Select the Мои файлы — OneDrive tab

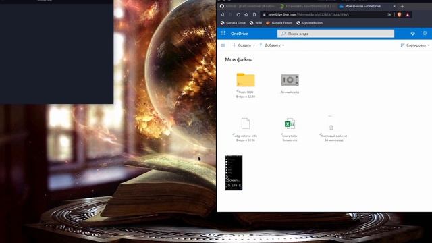[362, 6]
